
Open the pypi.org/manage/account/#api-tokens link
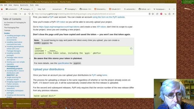[x=59, y=27]
